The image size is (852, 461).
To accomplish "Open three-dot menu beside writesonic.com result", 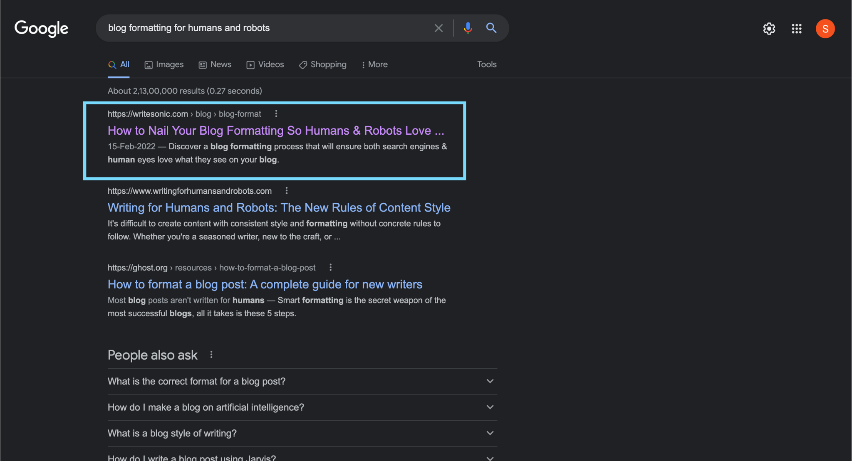I will (x=276, y=113).
